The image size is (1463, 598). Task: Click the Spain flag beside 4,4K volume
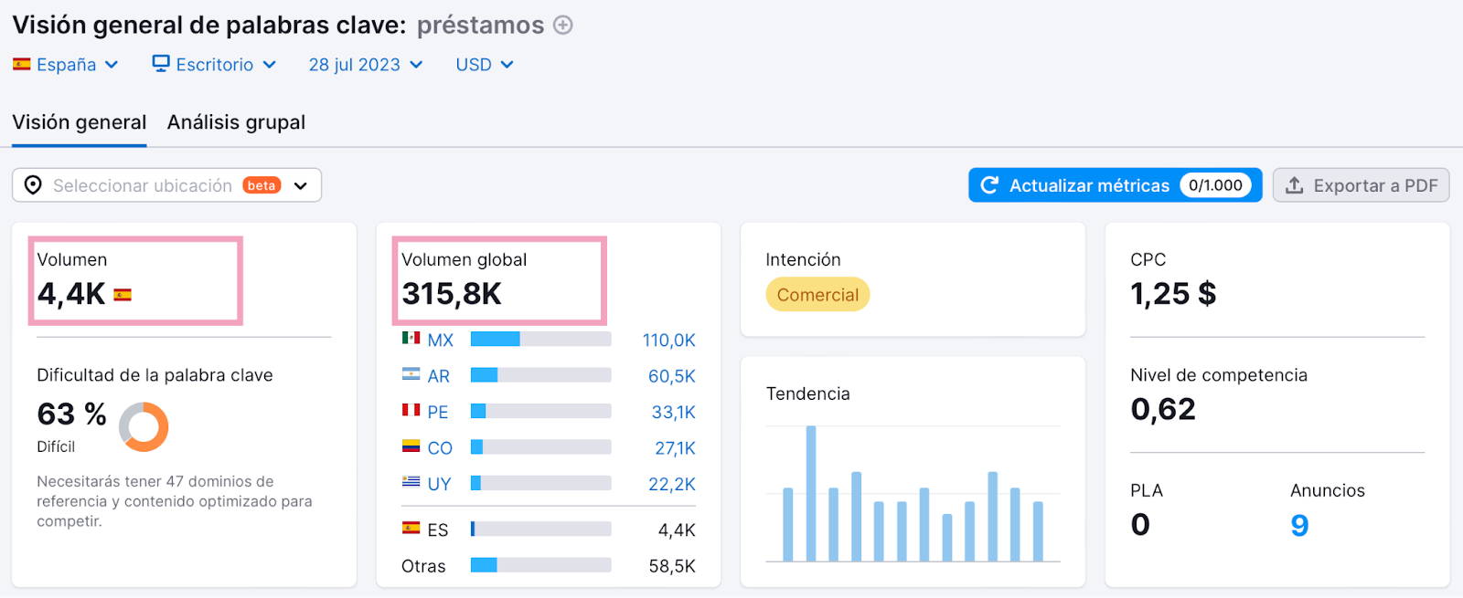tap(123, 295)
